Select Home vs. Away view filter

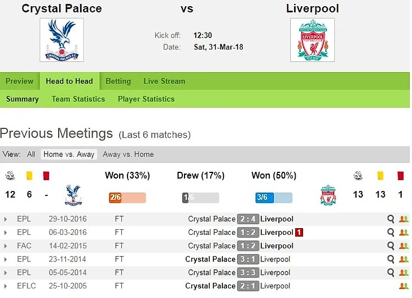(69, 154)
